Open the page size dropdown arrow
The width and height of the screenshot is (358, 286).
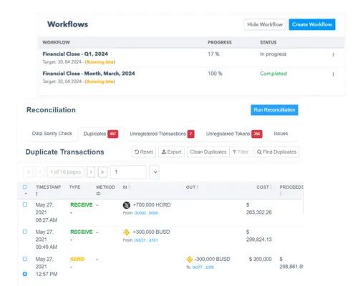pos(155,172)
